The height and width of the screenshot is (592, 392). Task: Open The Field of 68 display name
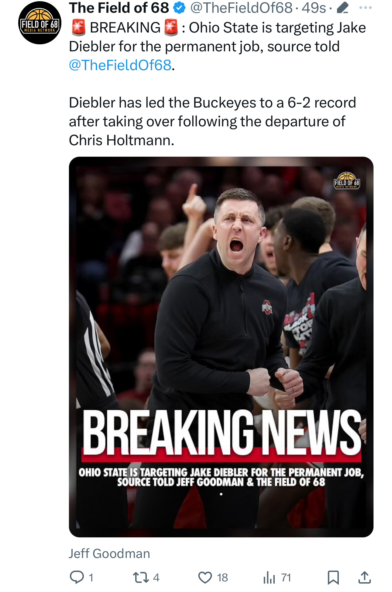(x=119, y=8)
